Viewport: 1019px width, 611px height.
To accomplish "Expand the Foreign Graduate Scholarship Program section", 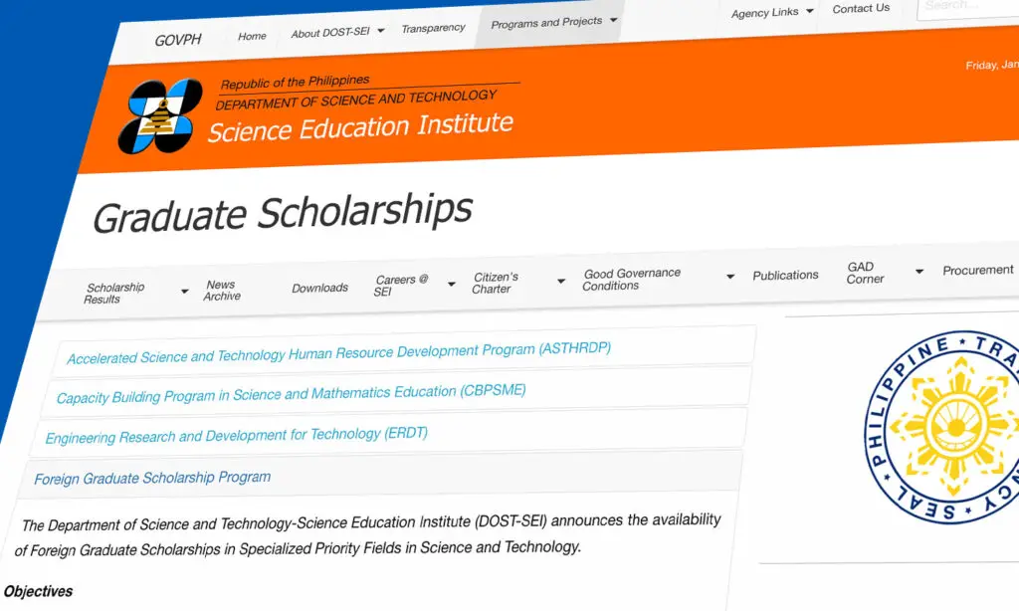I will click(151, 477).
